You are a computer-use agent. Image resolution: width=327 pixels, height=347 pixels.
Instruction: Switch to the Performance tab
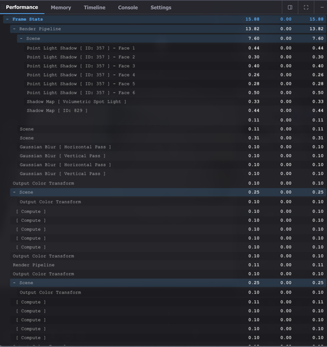click(22, 8)
